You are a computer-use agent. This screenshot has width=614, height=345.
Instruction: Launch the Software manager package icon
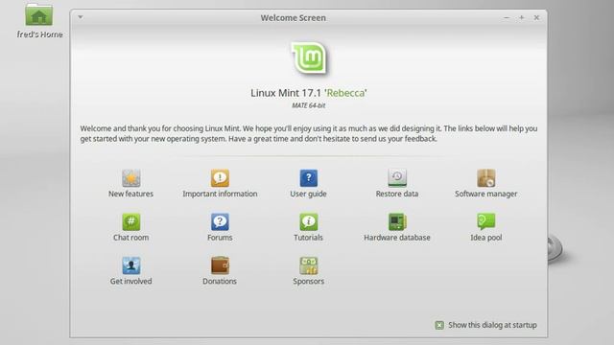click(486, 178)
